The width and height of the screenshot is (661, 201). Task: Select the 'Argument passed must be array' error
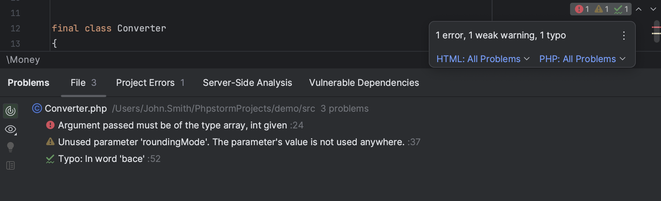point(172,125)
